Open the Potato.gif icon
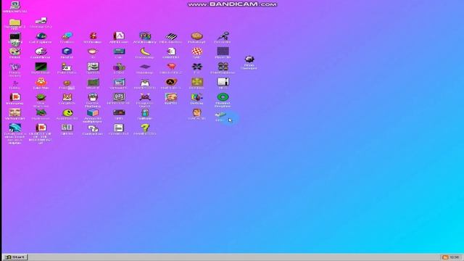 pyautogui.click(x=196, y=36)
